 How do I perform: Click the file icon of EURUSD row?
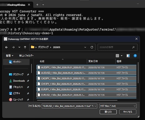[x=39, y=95]
